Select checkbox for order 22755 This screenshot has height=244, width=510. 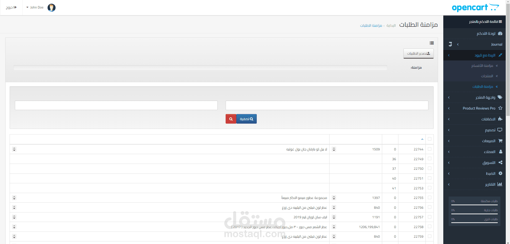[429, 198]
